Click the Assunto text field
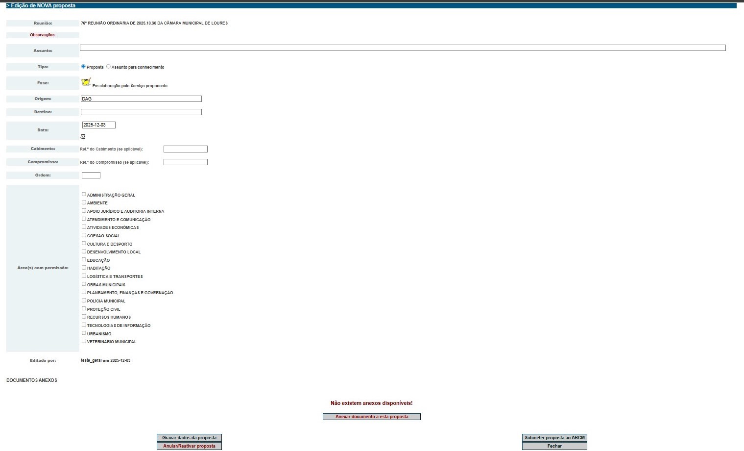This screenshot has width=744, height=451. pos(402,48)
